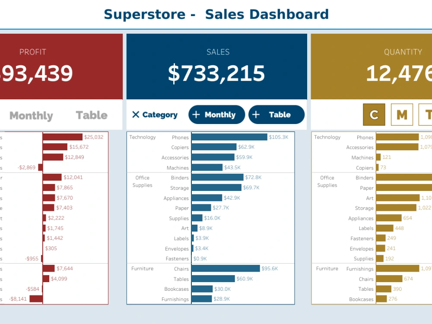Select the M monthly view icon under Quantity
This screenshot has height=324, width=432.
coord(402,114)
